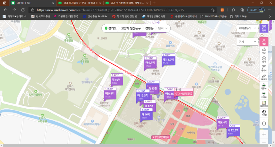
Task: Toggle the 지적편집도 cadastral map overlay
Action: click(264, 104)
